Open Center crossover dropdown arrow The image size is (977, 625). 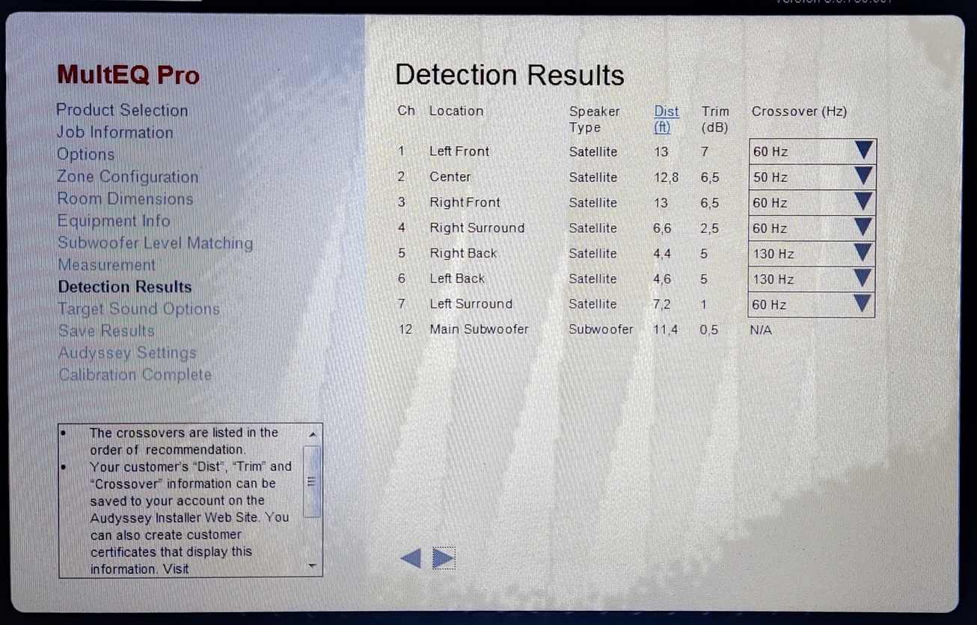click(863, 177)
